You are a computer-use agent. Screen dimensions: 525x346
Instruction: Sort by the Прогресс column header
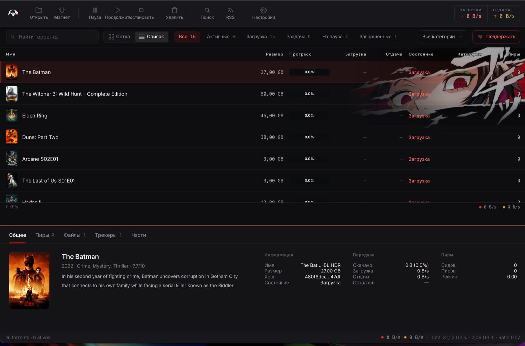click(300, 54)
